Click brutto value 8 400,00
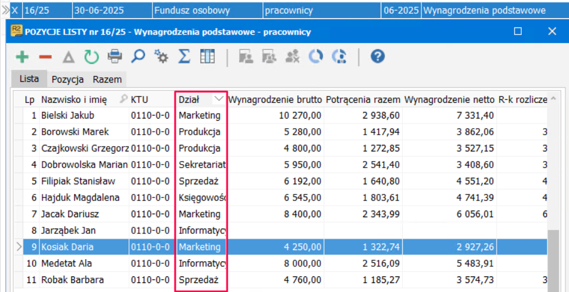This screenshot has height=292, width=569. (303, 214)
